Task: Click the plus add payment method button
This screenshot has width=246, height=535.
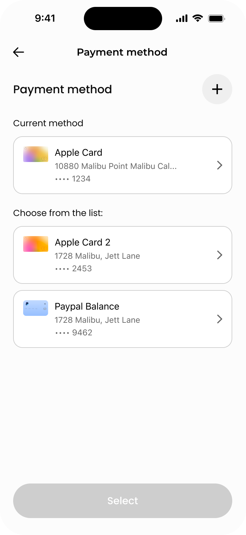Action: click(217, 89)
